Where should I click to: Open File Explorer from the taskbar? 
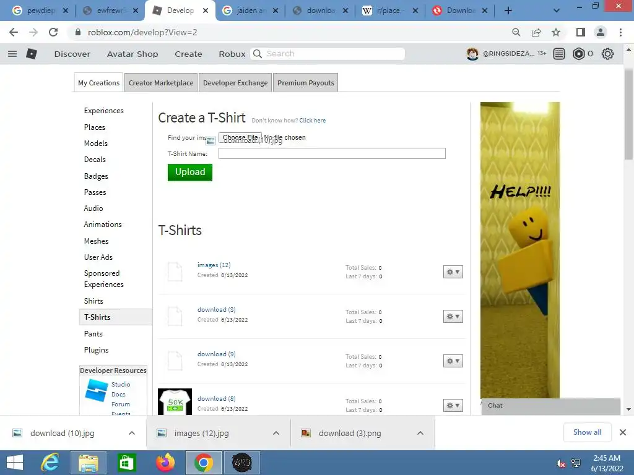tap(89, 463)
